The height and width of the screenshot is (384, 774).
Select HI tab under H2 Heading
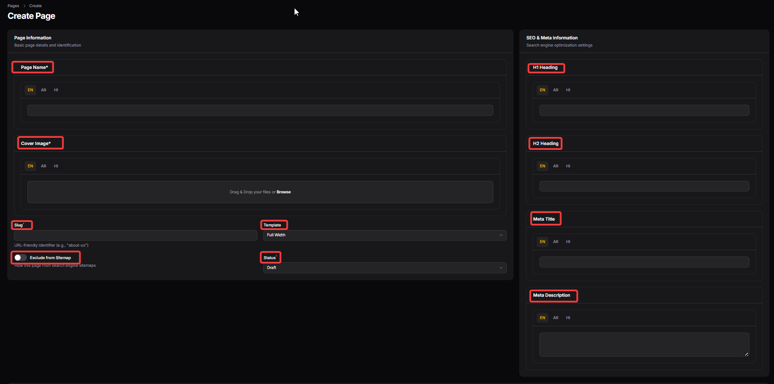[x=568, y=166]
